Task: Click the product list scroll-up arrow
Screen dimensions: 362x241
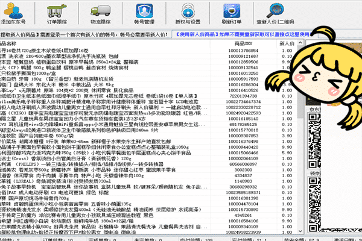Action: tap(300, 43)
